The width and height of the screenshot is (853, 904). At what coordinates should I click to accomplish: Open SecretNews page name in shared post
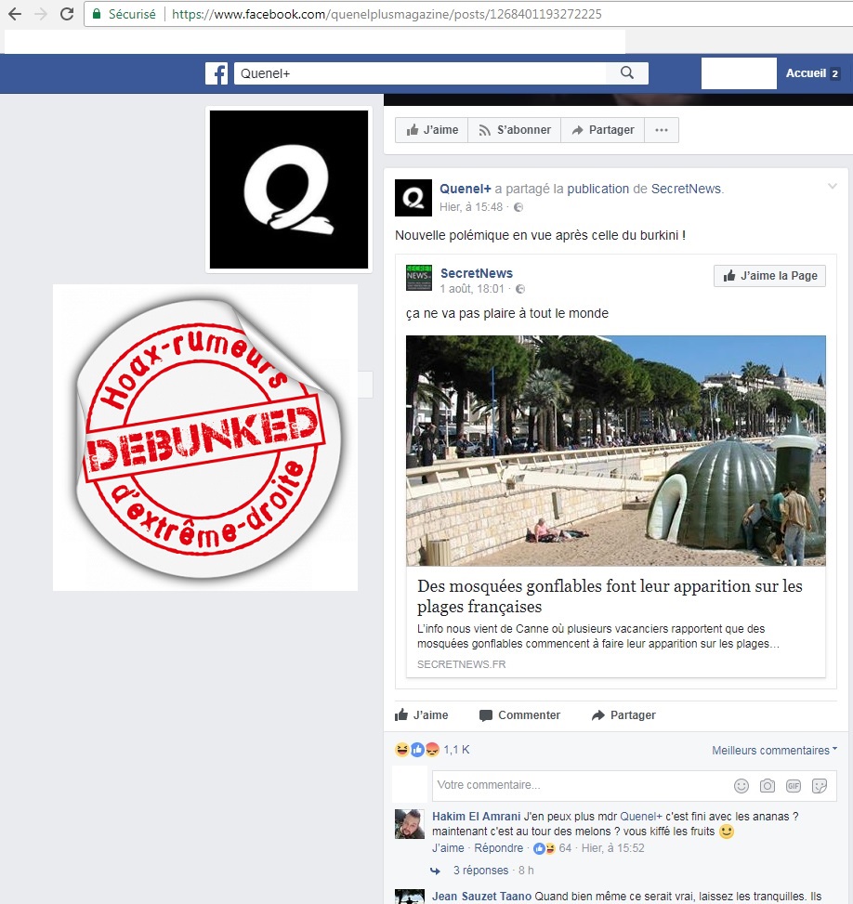pyautogui.click(x=477, y=273)
